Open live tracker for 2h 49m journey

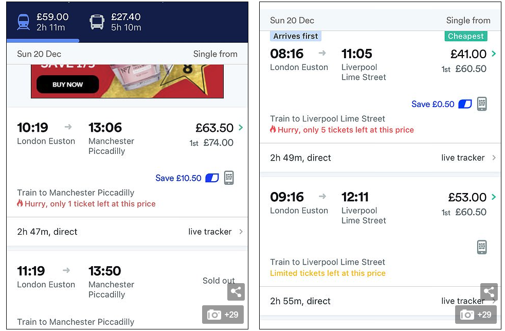[468, 158]
